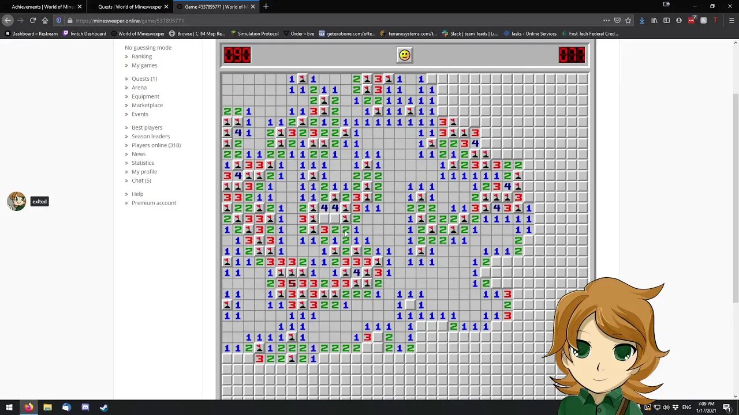Open Marketplace link
739x415 pixels.
147,105
